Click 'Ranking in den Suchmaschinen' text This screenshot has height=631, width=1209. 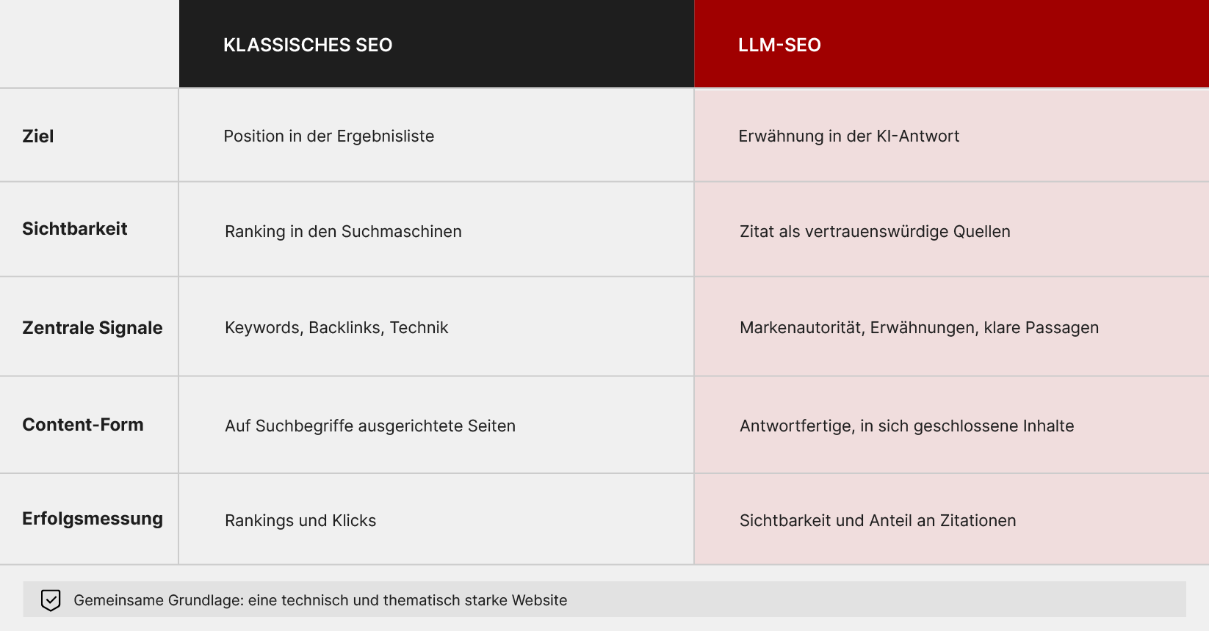[343, 232]
